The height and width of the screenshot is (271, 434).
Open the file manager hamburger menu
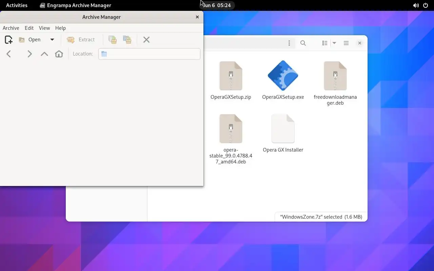point(346,43)
